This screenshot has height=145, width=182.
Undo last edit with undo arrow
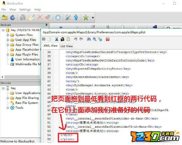(x=76, y=39)
